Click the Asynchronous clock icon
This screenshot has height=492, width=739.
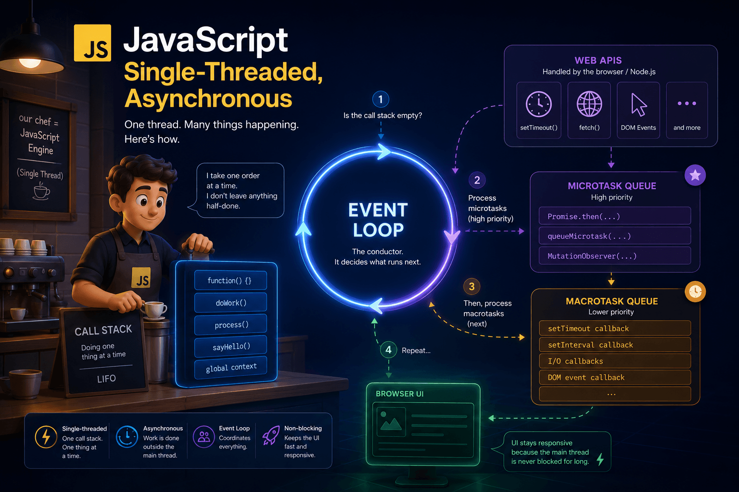127,437
